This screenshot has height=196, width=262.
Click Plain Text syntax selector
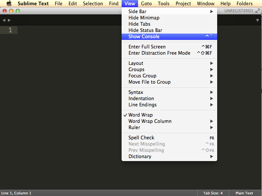point(244,193)
